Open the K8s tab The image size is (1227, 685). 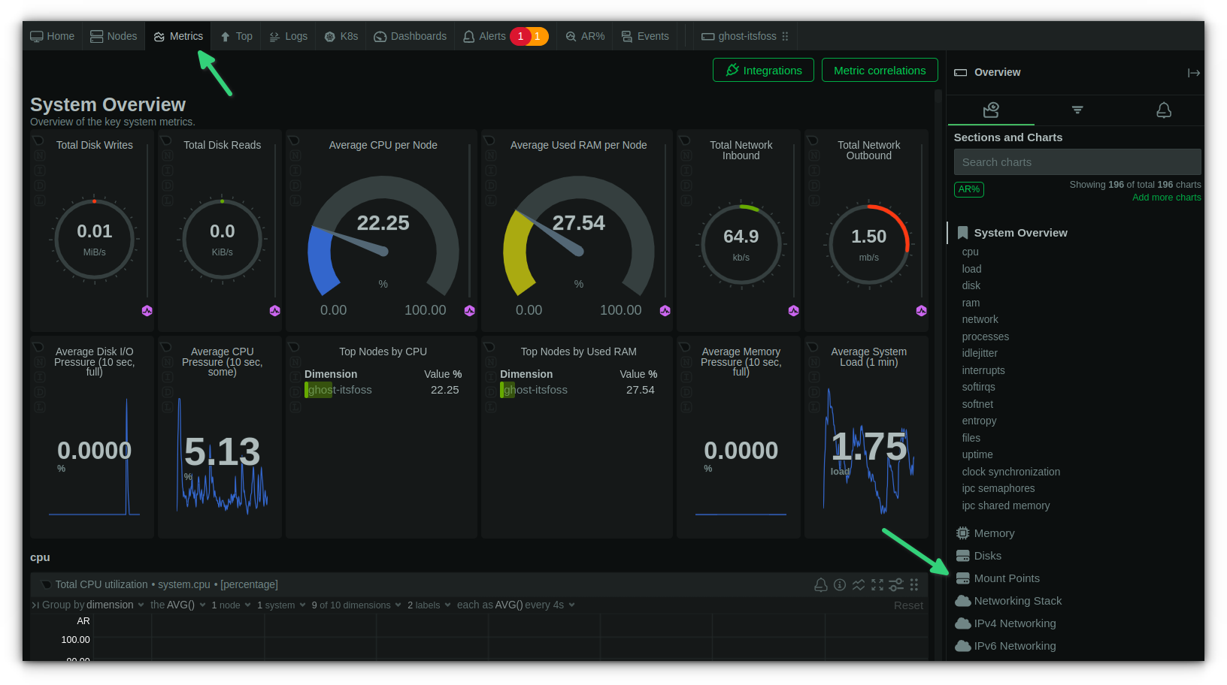point(341,36)
